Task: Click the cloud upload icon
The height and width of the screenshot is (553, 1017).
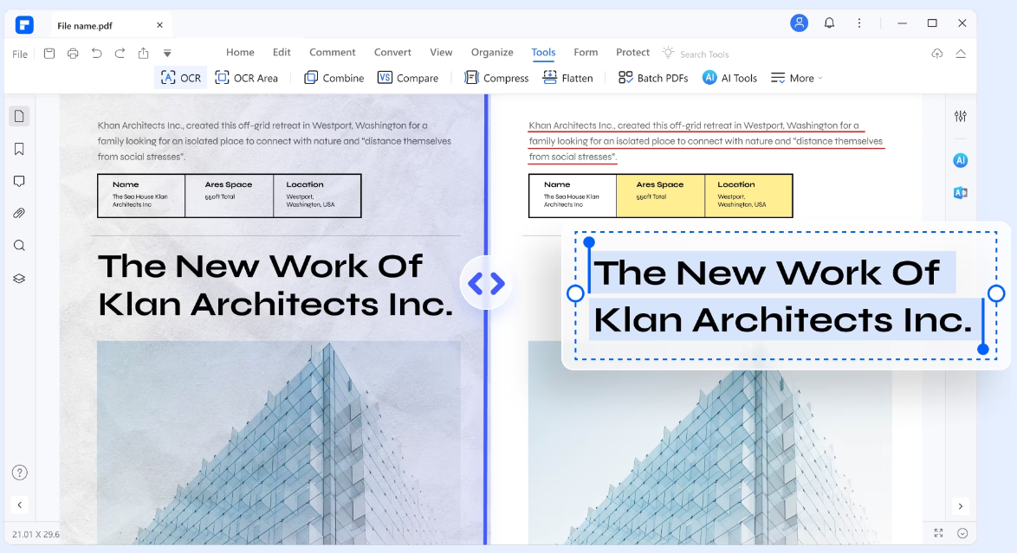Action: click(937, 53)
